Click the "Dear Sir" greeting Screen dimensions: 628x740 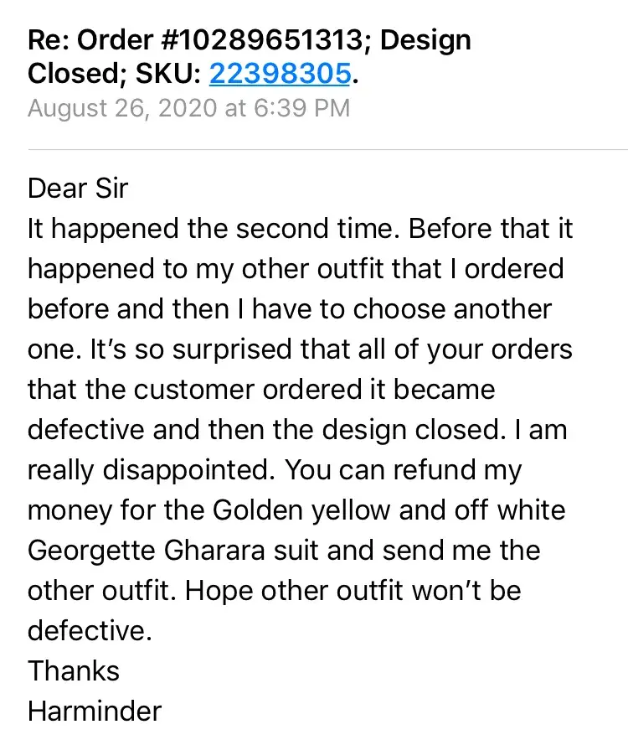78,188
